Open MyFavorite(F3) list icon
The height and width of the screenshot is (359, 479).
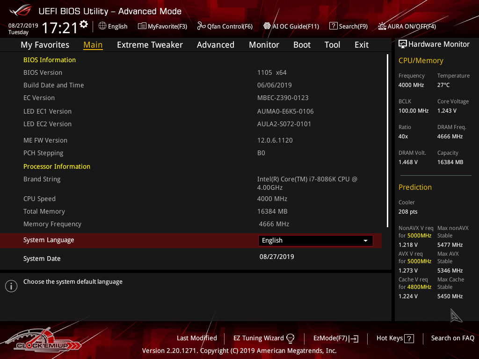coord(142,26)
